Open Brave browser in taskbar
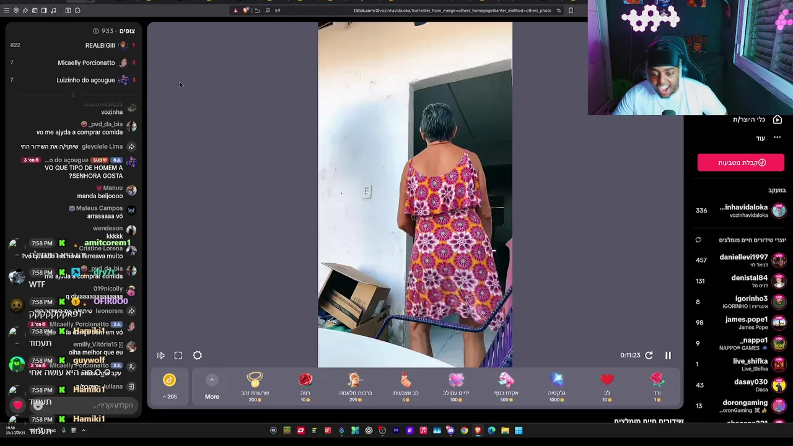The image size is (793, 446). (x=478, y=431)
